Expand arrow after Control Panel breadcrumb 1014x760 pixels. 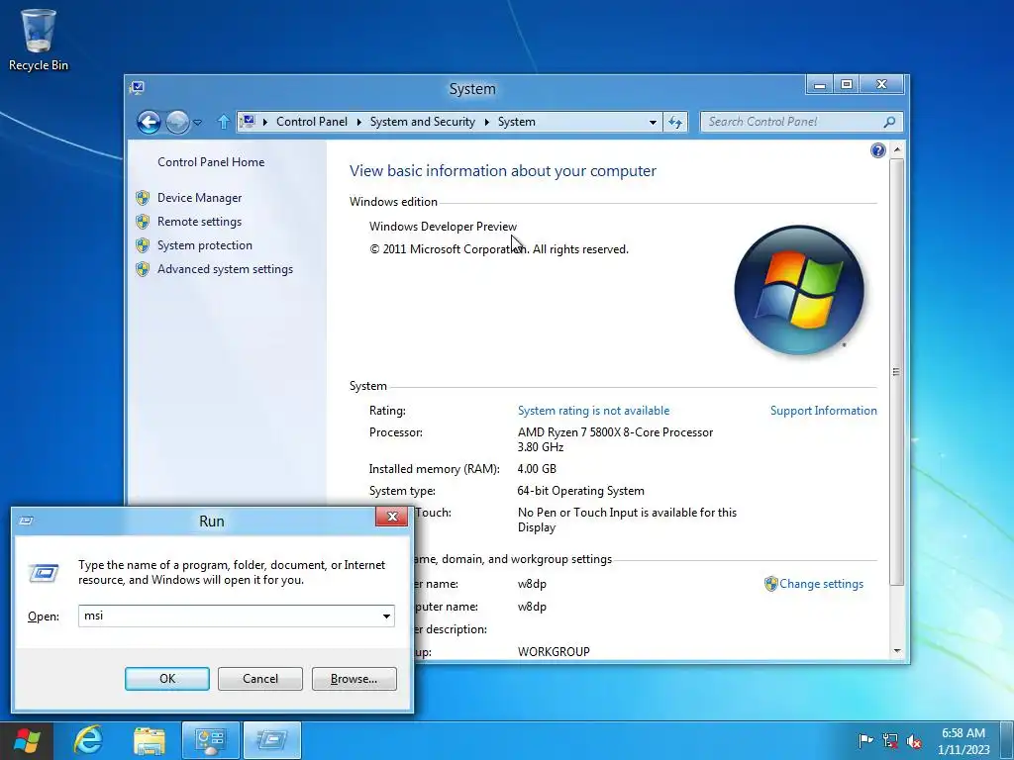click(x=358, y=122)
